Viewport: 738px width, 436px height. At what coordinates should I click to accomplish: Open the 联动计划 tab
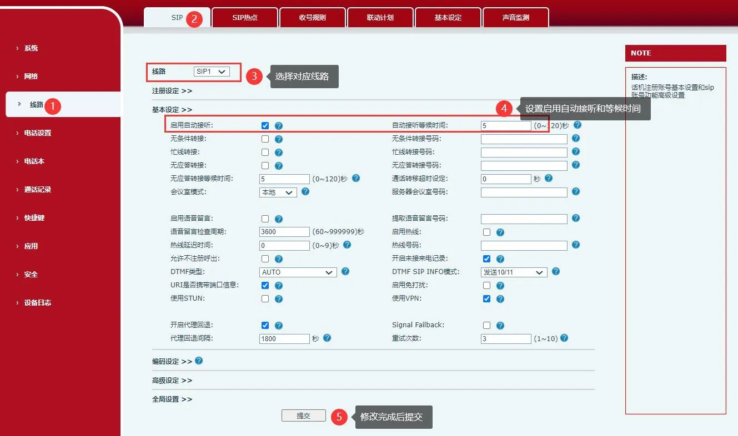[380, 18]
